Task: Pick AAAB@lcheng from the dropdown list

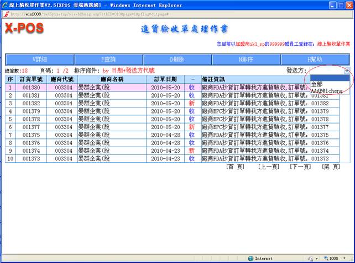Action: [327, 91]
